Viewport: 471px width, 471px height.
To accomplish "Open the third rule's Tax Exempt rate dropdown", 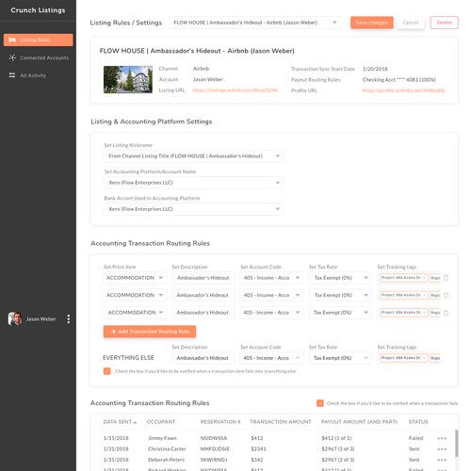I will (x=340, y=313).
